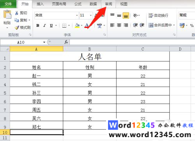Screen dimensions: 195x141
Task: Click the decrease indent icon
Action: [135, 25]
